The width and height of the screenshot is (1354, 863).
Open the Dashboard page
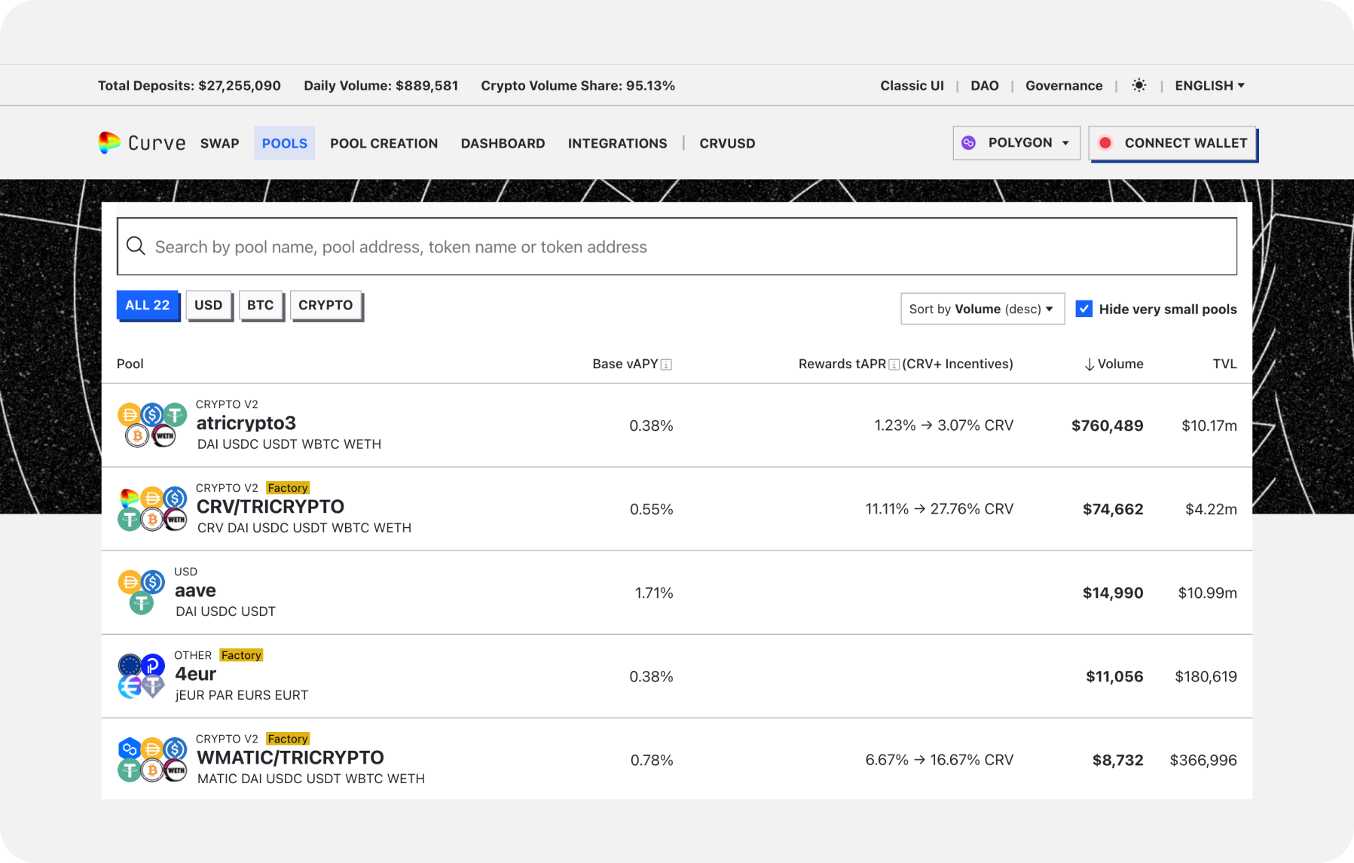503,143
